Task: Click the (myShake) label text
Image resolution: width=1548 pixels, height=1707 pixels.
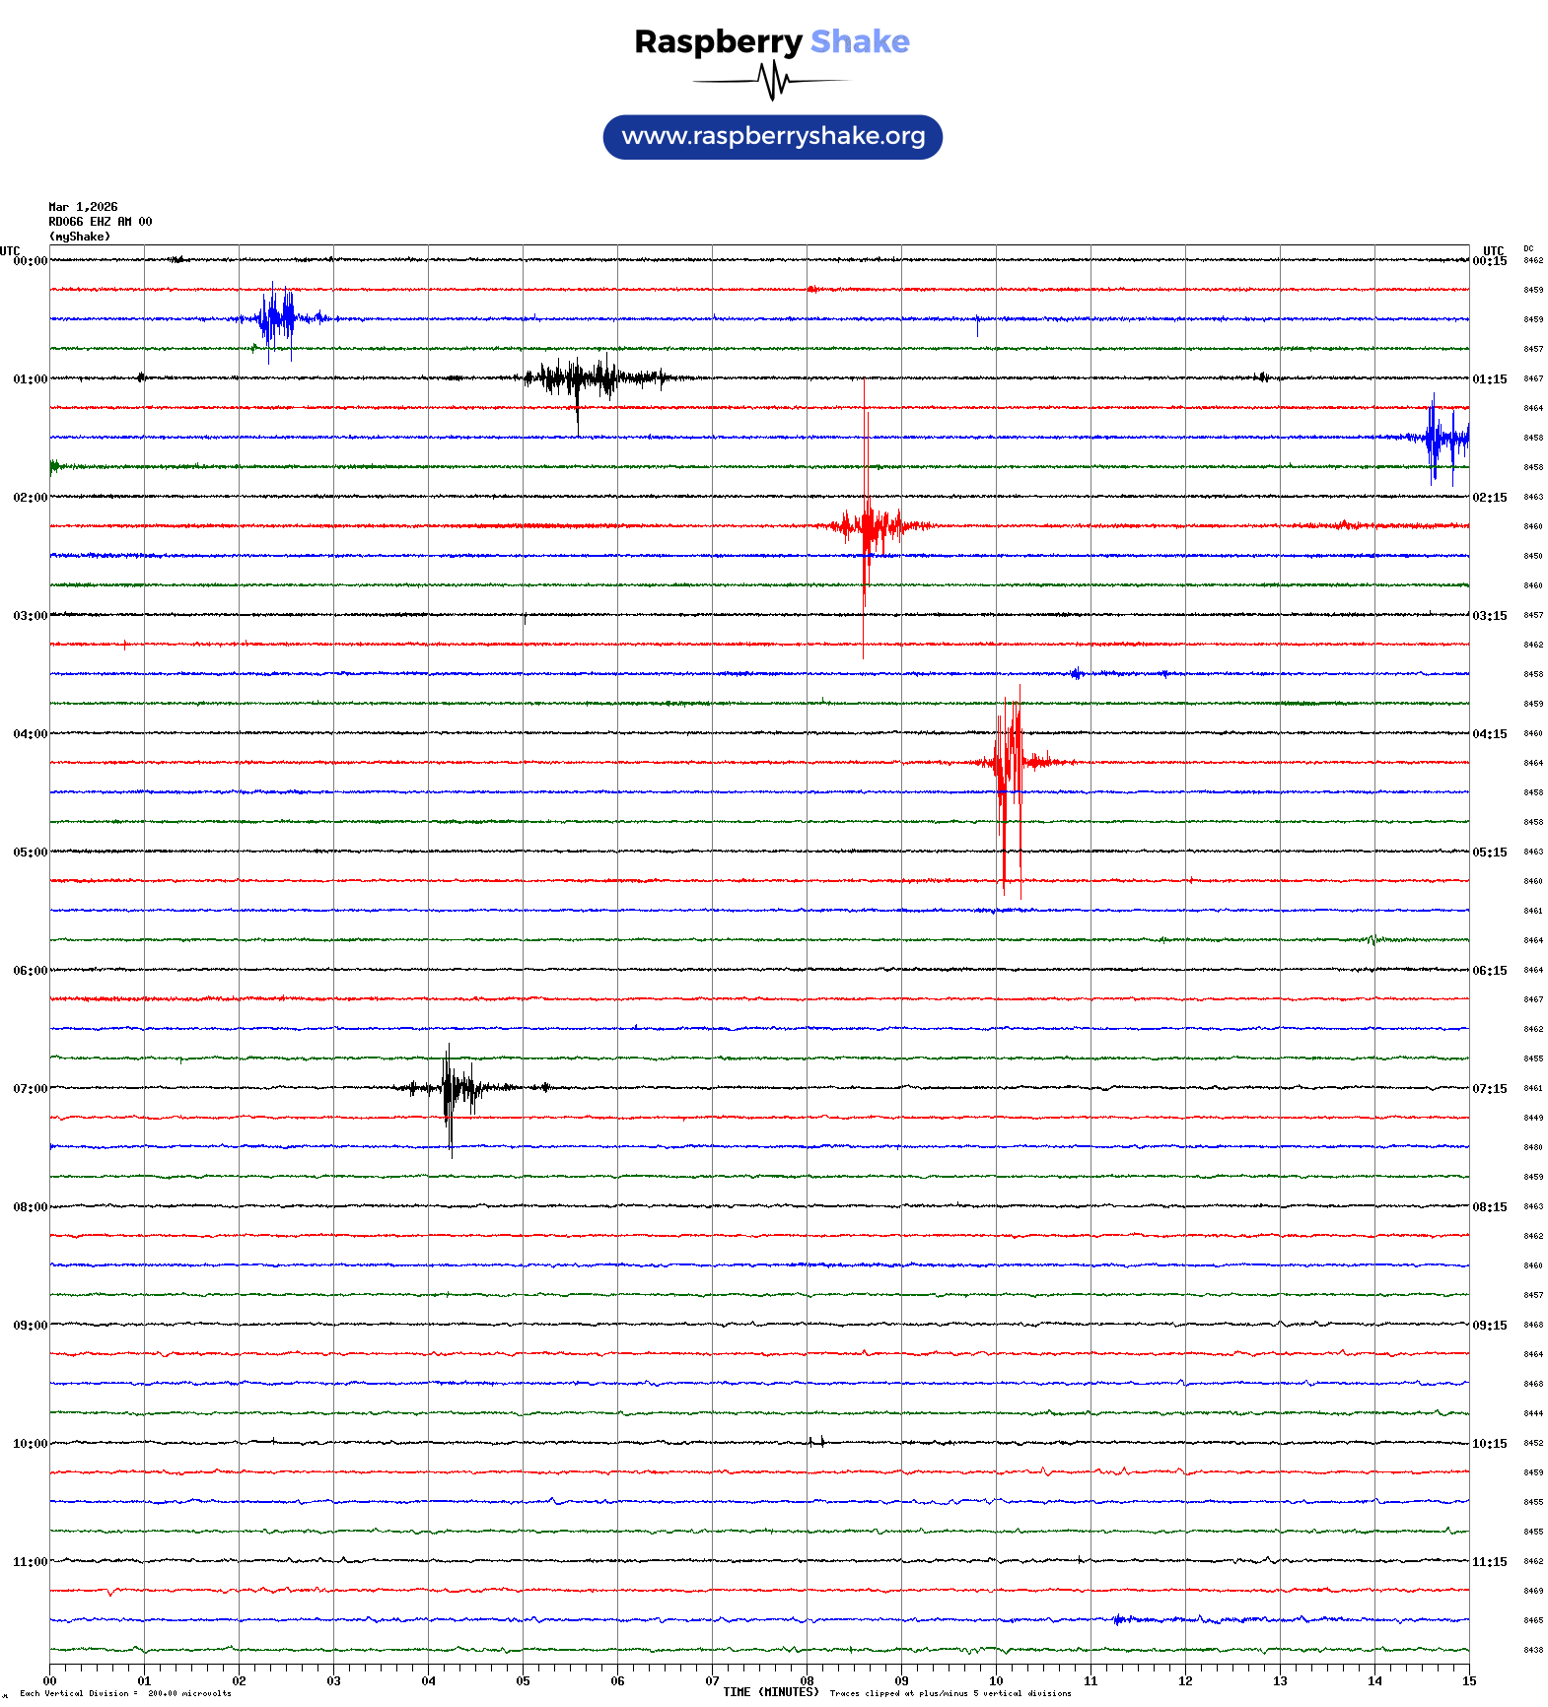Action: tap(79, 237)
